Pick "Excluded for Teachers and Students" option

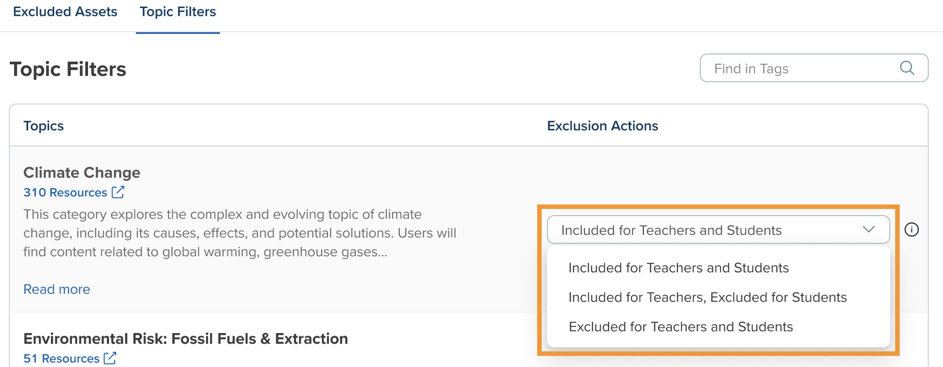(x=681, y=327)
